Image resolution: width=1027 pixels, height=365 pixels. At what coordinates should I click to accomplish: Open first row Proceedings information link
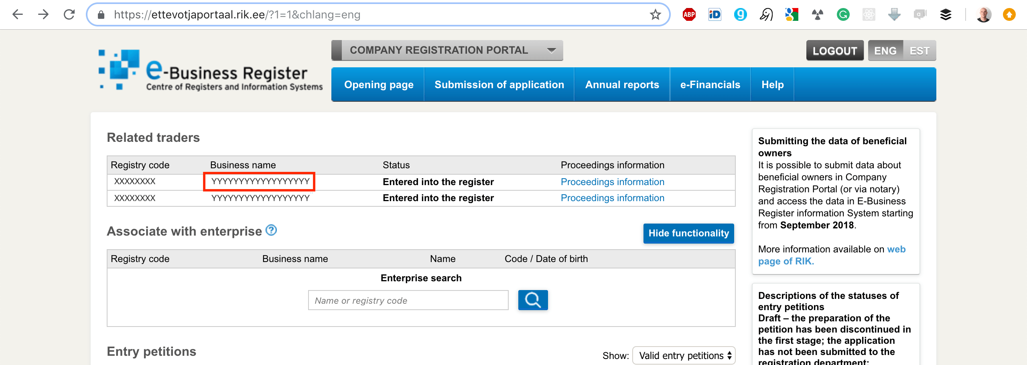[x=612, y=182]
